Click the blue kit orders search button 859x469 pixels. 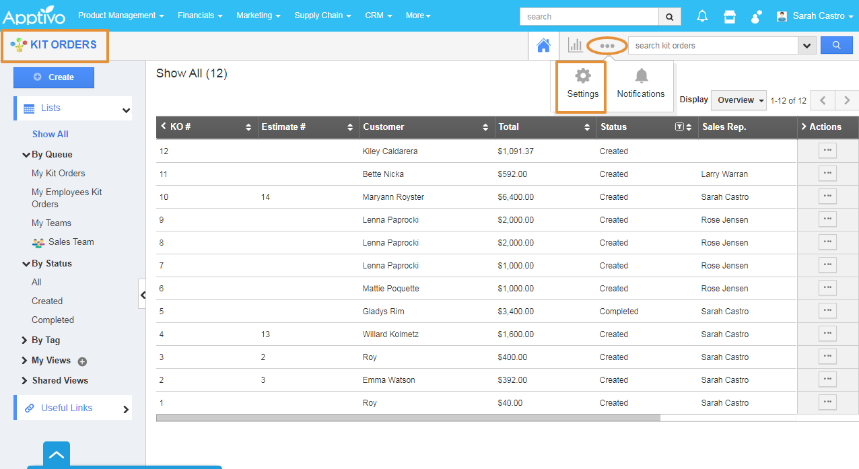[836, 45]
